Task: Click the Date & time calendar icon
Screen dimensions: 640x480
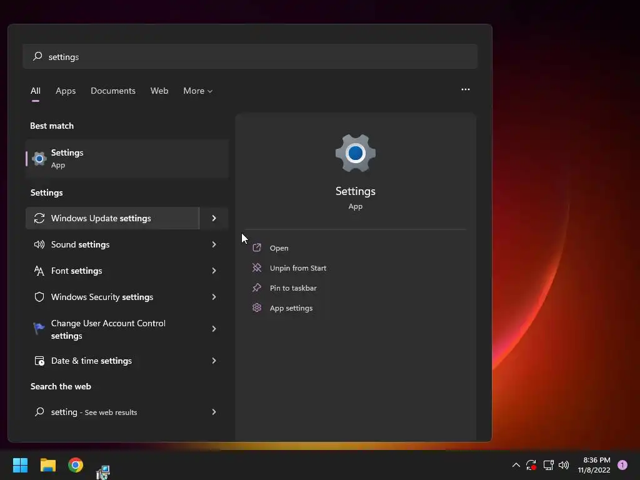Action: (39, 361)
